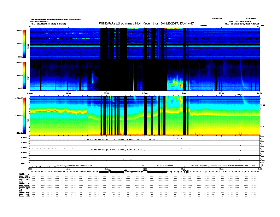Image resolution: width=280 pixels, height=217 pixels.
Task: Select the 100 label on the TNR right axis
Action: pyautogui.click(x=263, y=105)
